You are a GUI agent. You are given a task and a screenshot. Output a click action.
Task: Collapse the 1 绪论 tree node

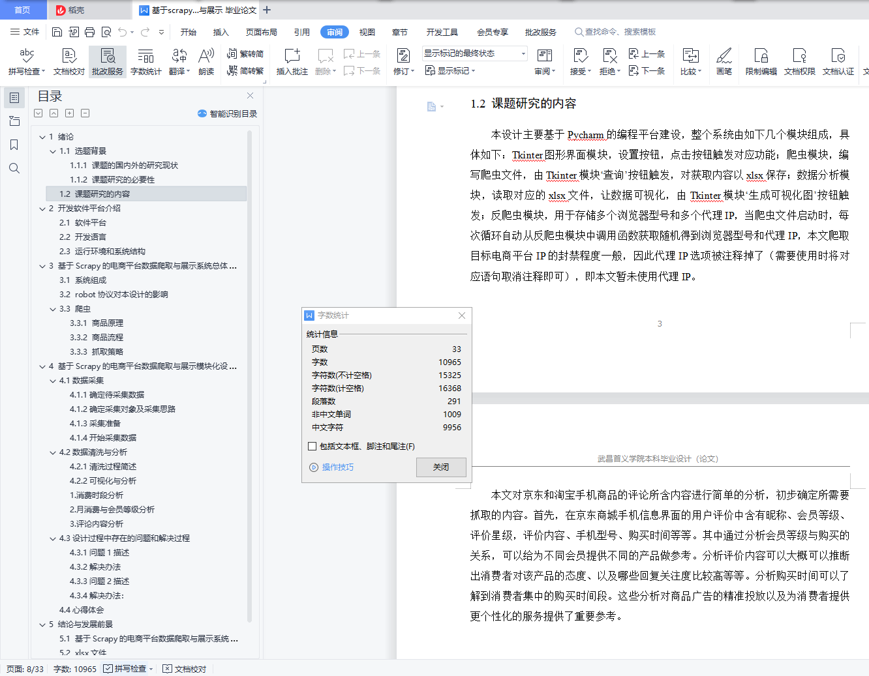pos(42,137)
